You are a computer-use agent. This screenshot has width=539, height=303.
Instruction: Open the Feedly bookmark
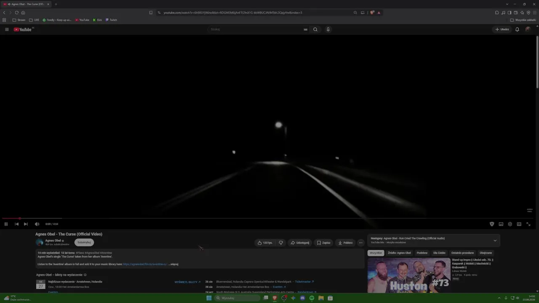[57, 20]
